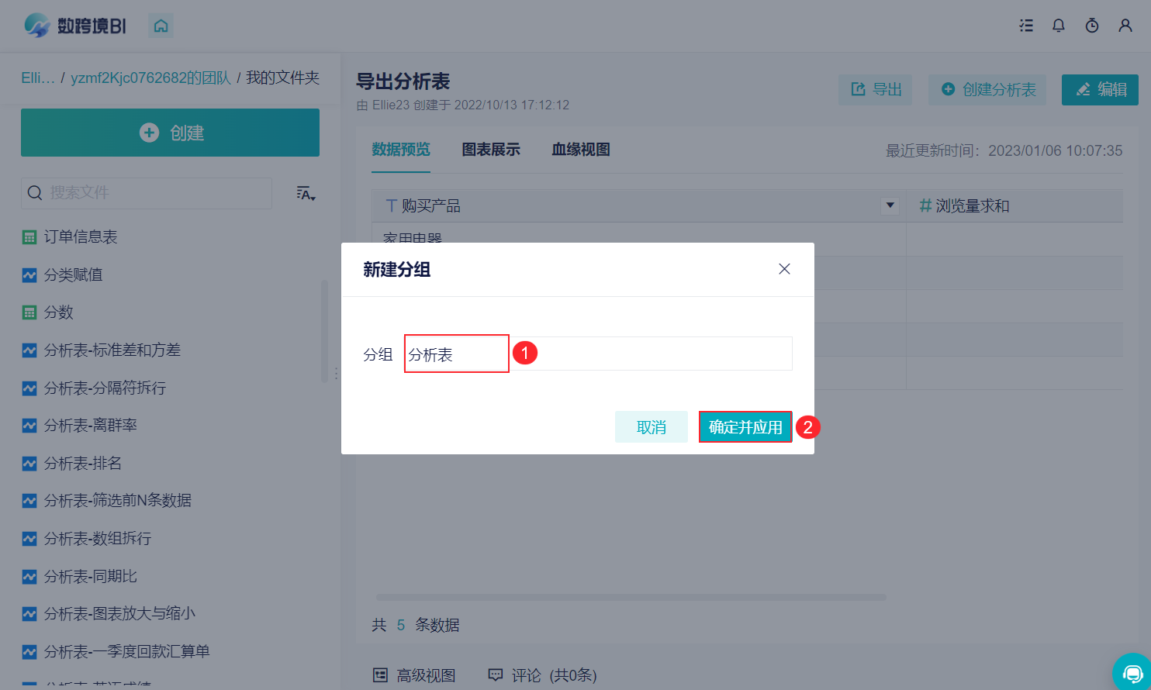Open 分析表-一季度回款汇算单 in file list
This screenshot has height=690, width=1151.
[126, 652]
